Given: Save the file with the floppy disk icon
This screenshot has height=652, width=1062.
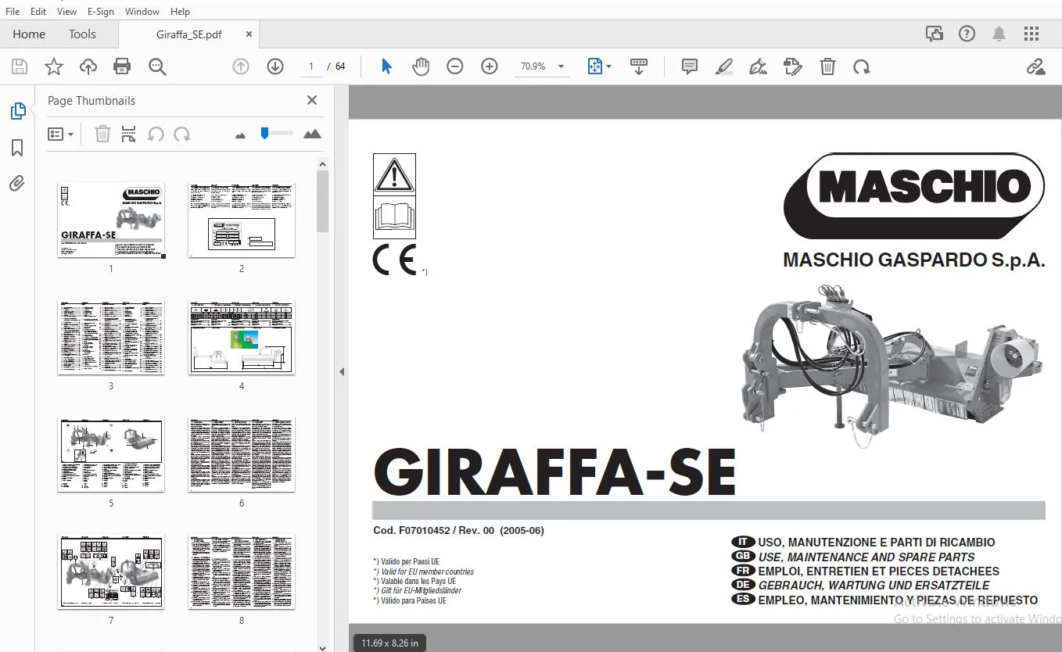Looking at the screenshot, I should pyautogui.click(x=20, y=67).
